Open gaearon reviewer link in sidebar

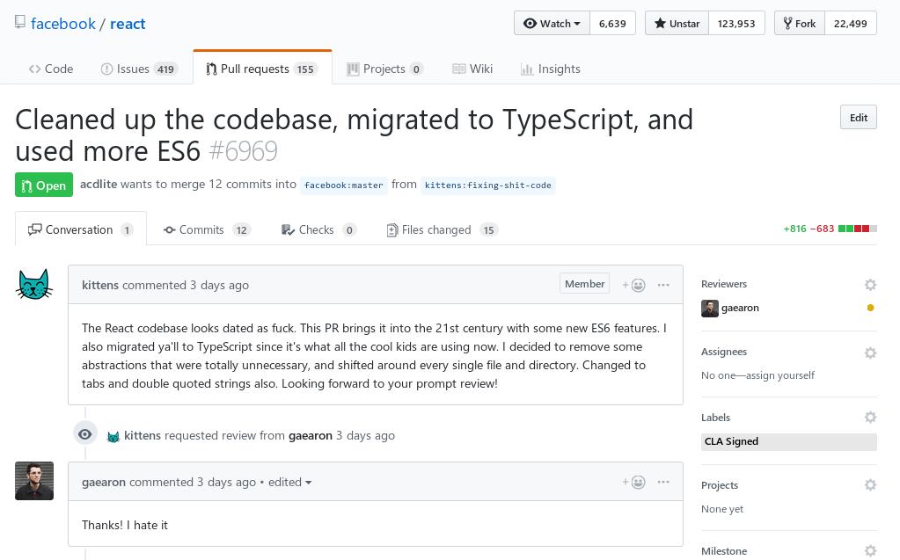[740, 308]
